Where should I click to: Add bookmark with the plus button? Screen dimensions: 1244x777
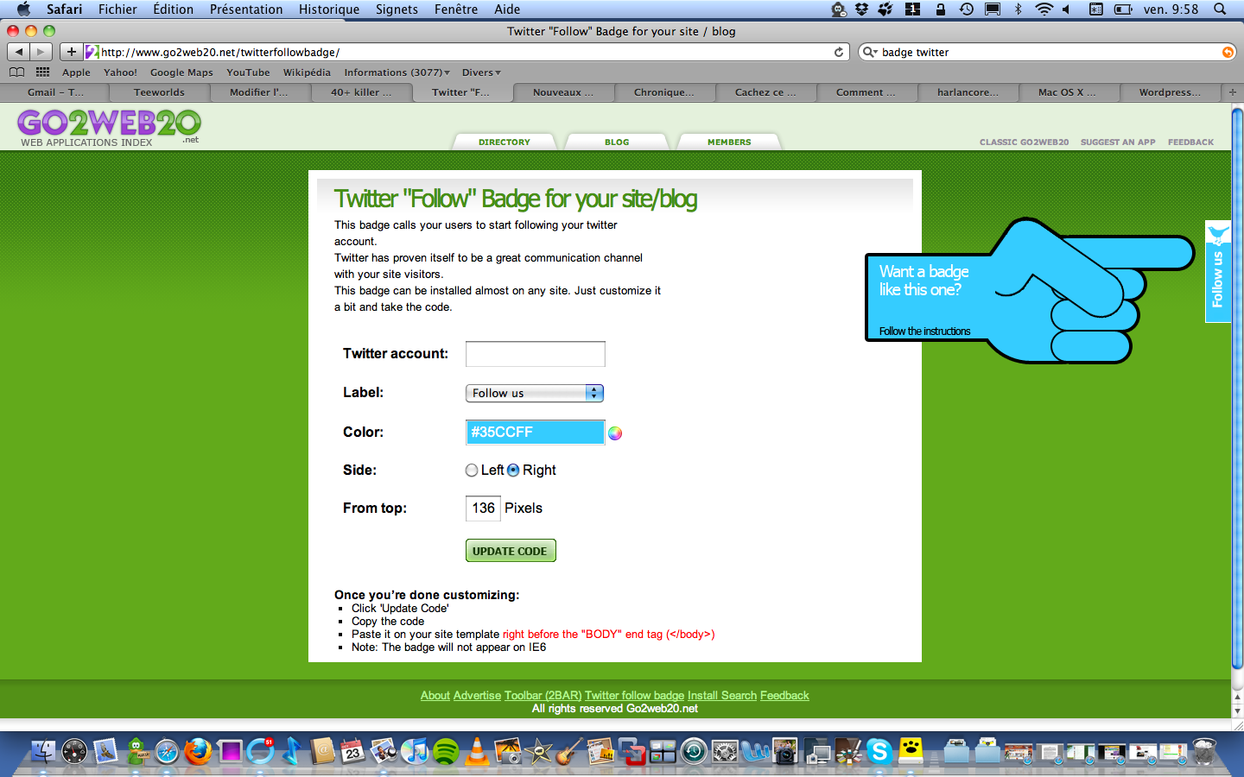(71, 52)
